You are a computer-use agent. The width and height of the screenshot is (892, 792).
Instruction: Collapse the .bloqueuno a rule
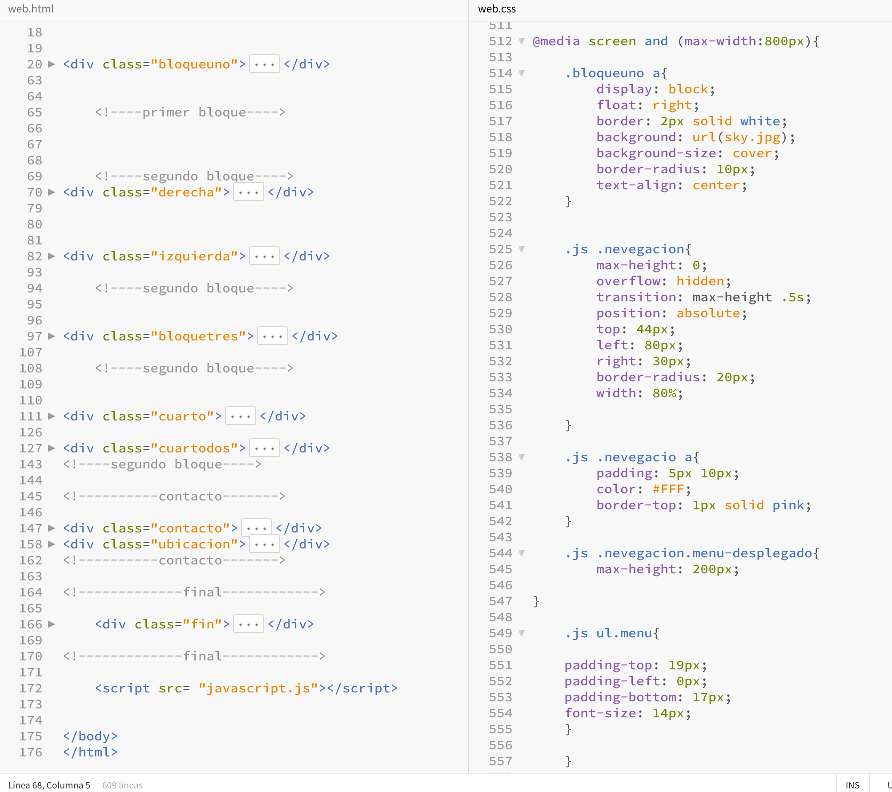pyautogui.click(x=522, y=73)
